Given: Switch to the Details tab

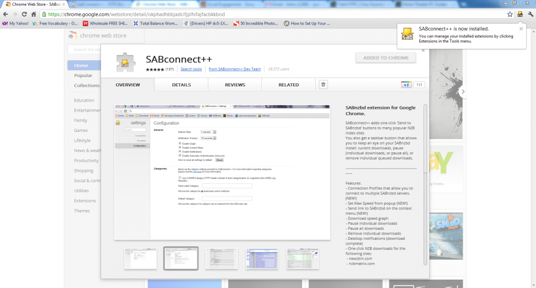Looking at the screenshot, I should pos(181,85).
